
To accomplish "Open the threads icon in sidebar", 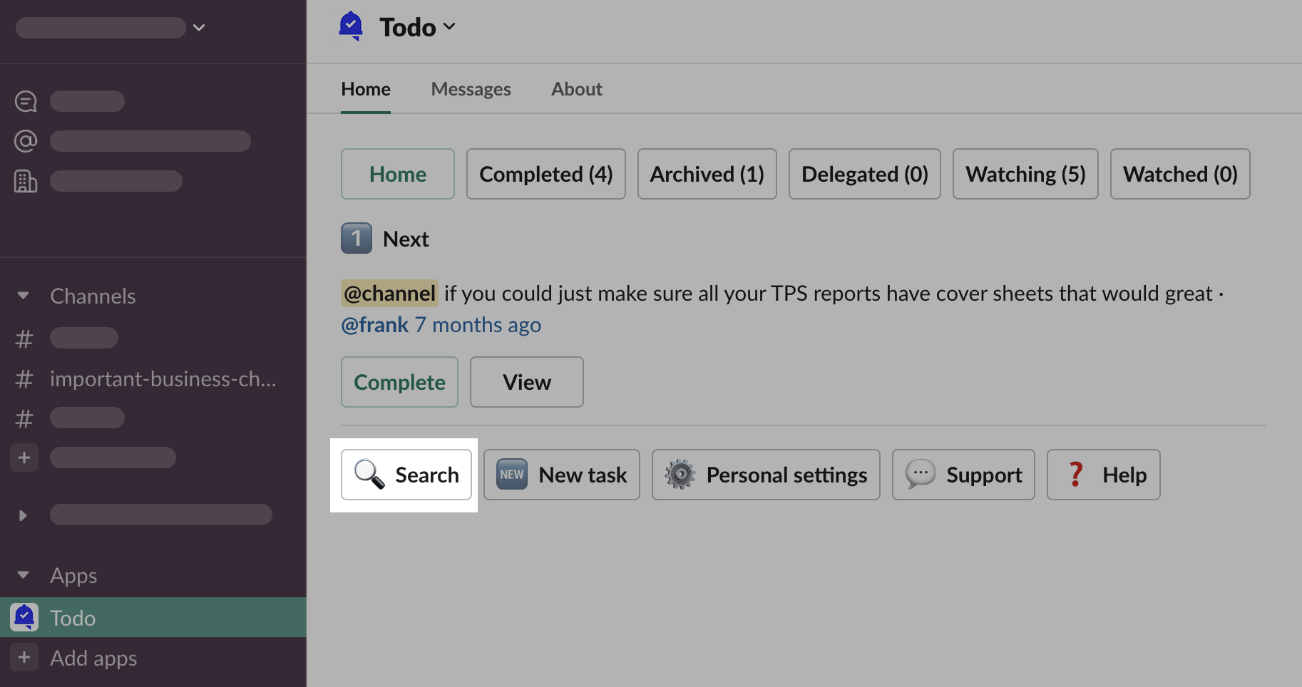I will [26, 101].
